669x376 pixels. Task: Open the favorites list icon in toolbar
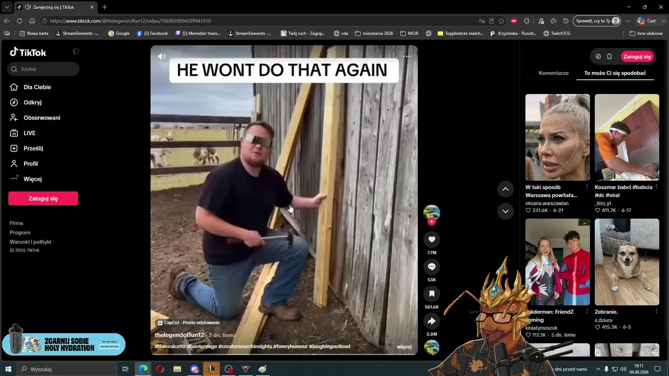(553, 21)
